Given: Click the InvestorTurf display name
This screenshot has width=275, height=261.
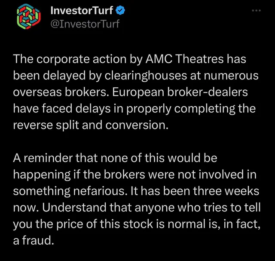Looking at the screenshot, I should [82, 10].
